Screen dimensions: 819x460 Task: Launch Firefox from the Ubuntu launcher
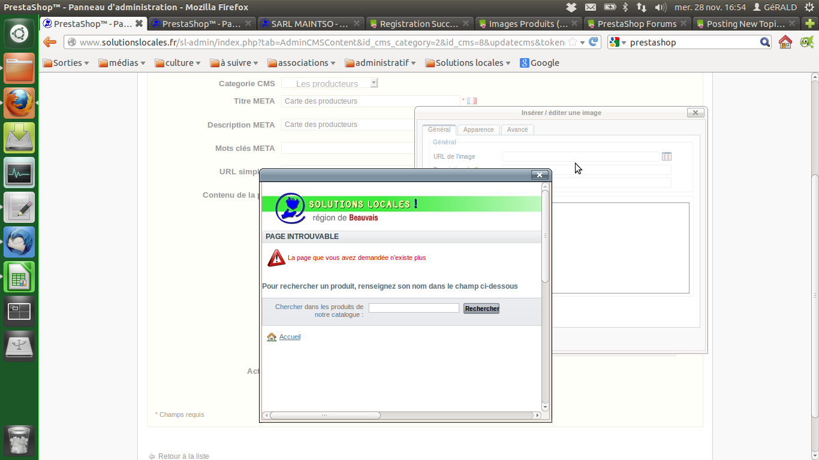[19, 103]
